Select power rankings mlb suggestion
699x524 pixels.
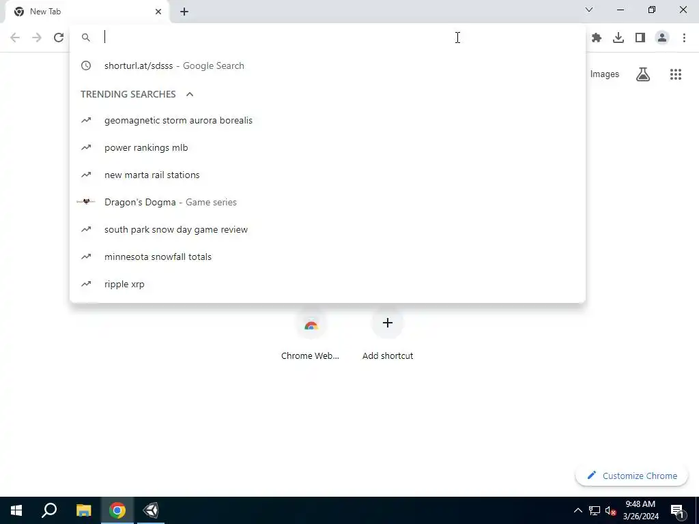327,147
